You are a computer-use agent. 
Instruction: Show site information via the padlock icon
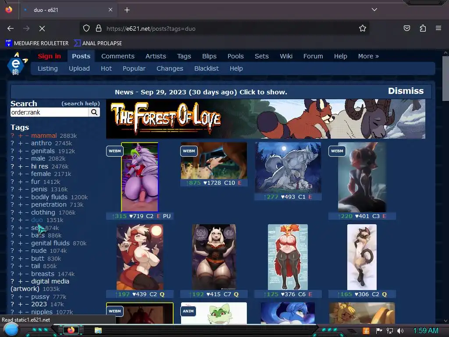tap(99, 29)
